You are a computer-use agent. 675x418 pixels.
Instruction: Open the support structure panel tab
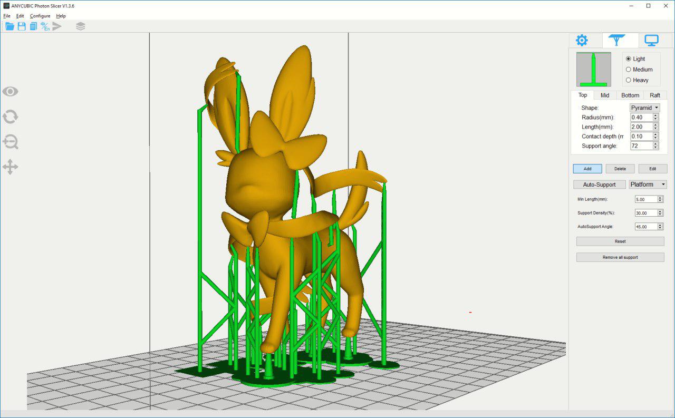616,40
